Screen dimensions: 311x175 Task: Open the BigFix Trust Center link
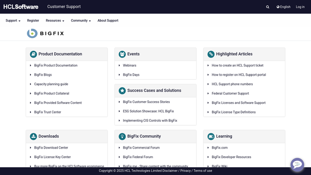pos(48,112)
